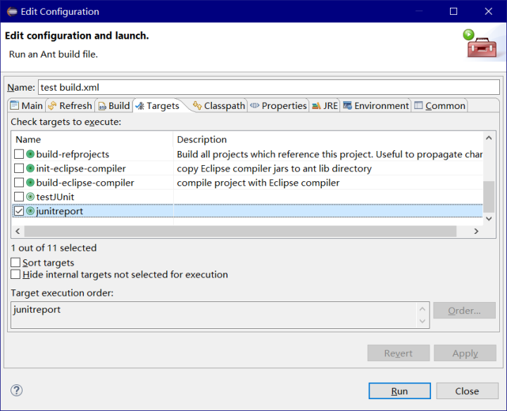Close the Edit Configuration dialog window
The width and height of the screenshot is (507, 411).
(488, 11)
